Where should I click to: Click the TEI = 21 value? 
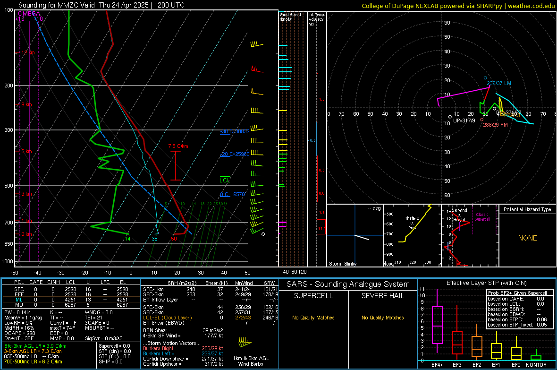coord(93,318)
